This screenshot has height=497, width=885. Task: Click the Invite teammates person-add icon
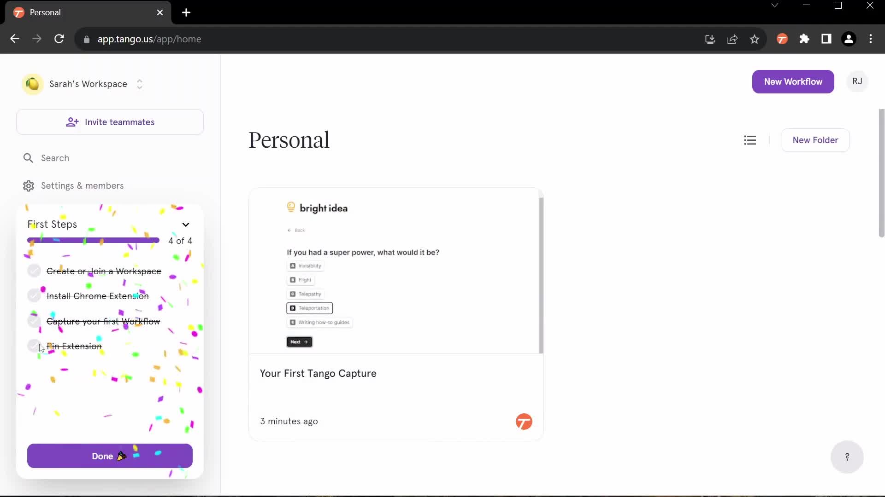pyautogui.click(x=73, y=122)
